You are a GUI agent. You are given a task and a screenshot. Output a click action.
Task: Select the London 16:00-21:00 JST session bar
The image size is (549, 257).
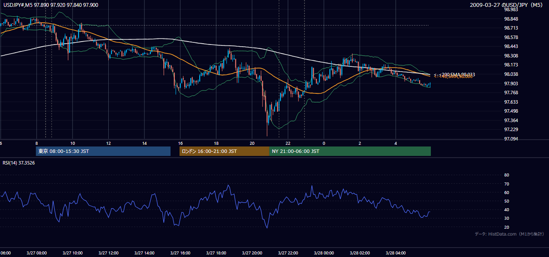point(224,151)
